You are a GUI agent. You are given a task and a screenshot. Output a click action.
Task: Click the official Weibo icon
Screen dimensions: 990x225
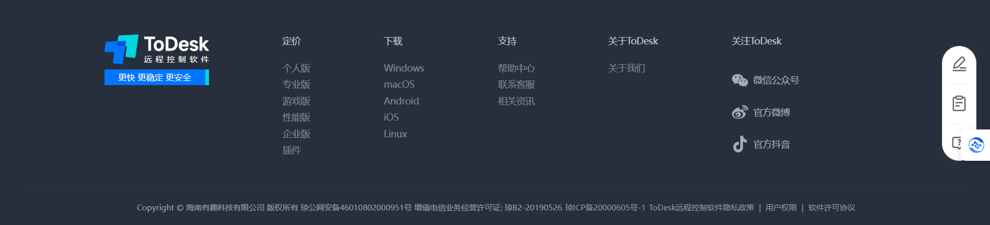click(740, 112)
